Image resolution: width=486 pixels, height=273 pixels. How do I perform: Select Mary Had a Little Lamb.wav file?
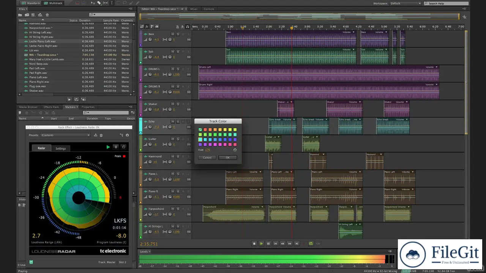[46, 60]
